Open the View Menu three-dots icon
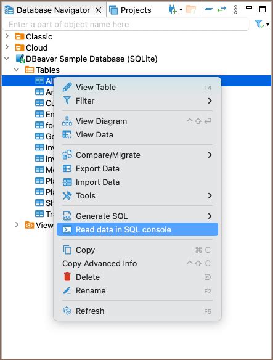 point(235,10)
